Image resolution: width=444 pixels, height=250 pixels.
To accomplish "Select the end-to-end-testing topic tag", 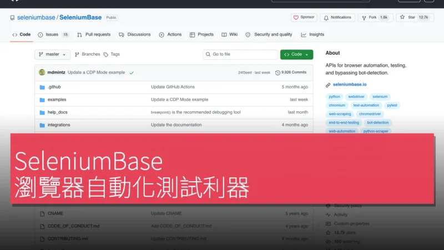I will (344, 123).
